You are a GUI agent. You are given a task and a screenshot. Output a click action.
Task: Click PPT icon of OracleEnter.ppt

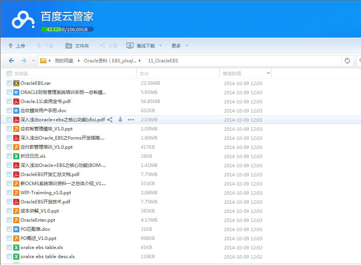(16, 220)
